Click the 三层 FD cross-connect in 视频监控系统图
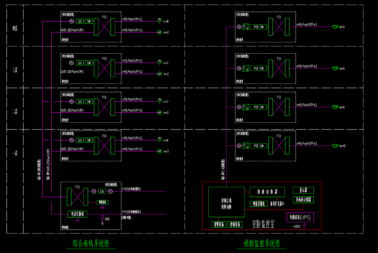Image resolution: width=378 pixels, height=253 pixels. coord(279,68)
